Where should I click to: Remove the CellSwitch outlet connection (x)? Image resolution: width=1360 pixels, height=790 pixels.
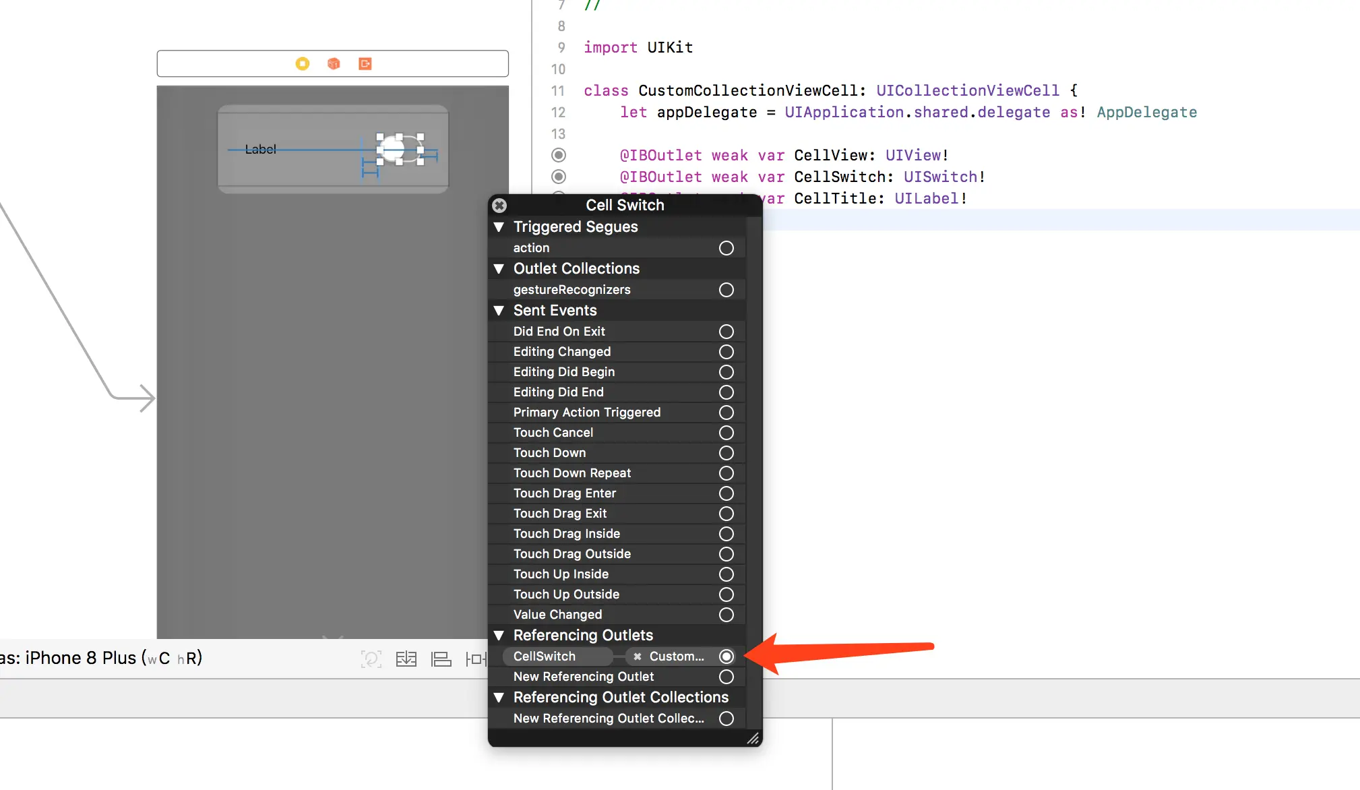coord(637,656)
